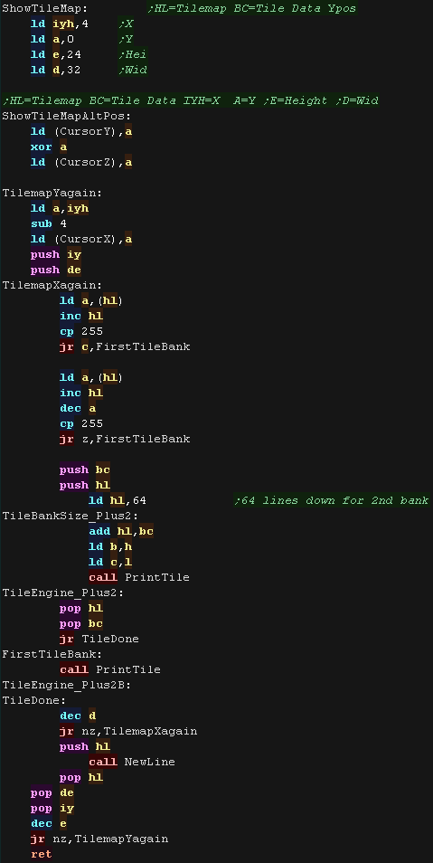Click the TilemapYagain label definition
Image resolution: width=433 pixels, height=863 pixels.
(52, 194)
